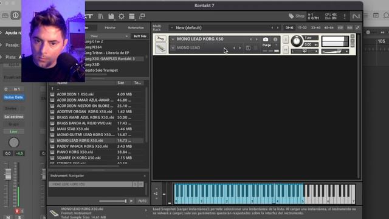Screen dimensions: 389x219
Task: Click the Native Instruments logo icon
Action: 356,16
